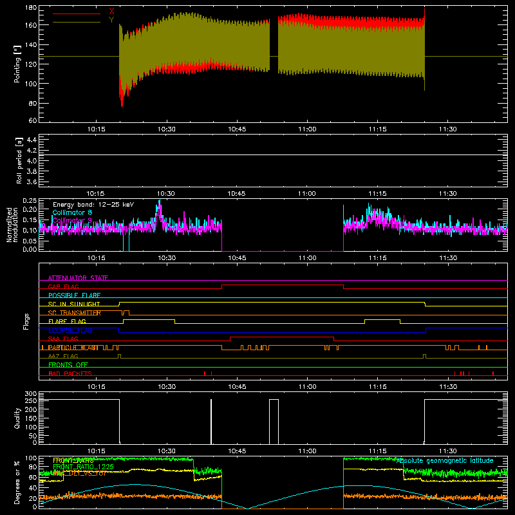Click the Flags axis title
Screen dimensions: 515x515
[26, 321]
